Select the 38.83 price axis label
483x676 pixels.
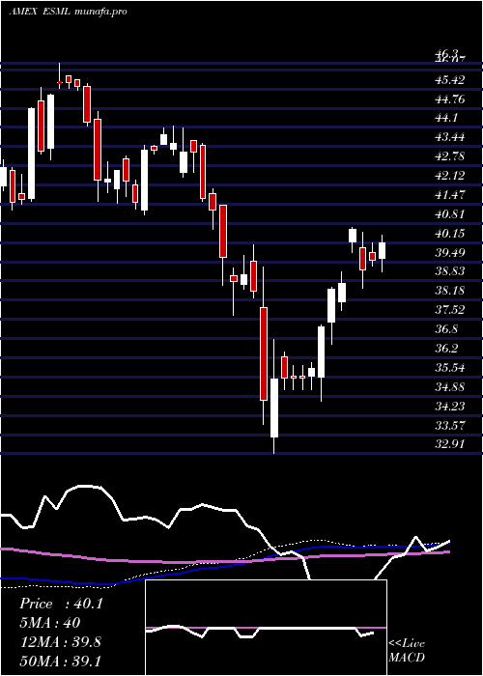click(x=449, y=271)
